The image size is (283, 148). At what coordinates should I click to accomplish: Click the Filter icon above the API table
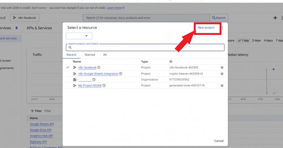[x=32, y=111]
